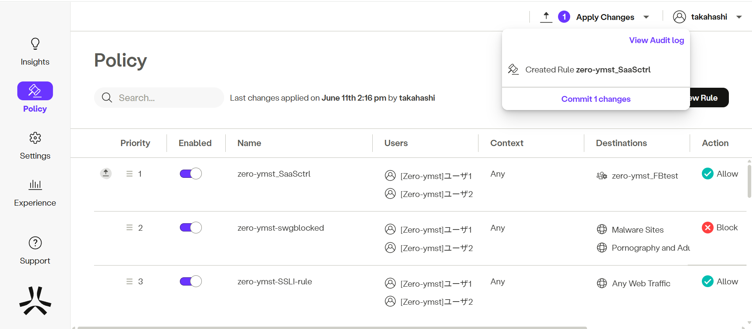
Task: Expand the takahashi account menu arrow
Action: [x=739, y=17]
